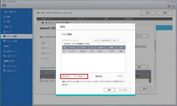Screen dimensions: 177x106
Task: Click the ステータス column header in the volume list
Action: 81,19
